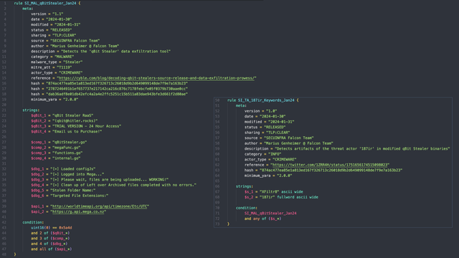
Task: Open the g.api.mega.co.nz URL
Action: pyautogui.click(x=78, y=211)
